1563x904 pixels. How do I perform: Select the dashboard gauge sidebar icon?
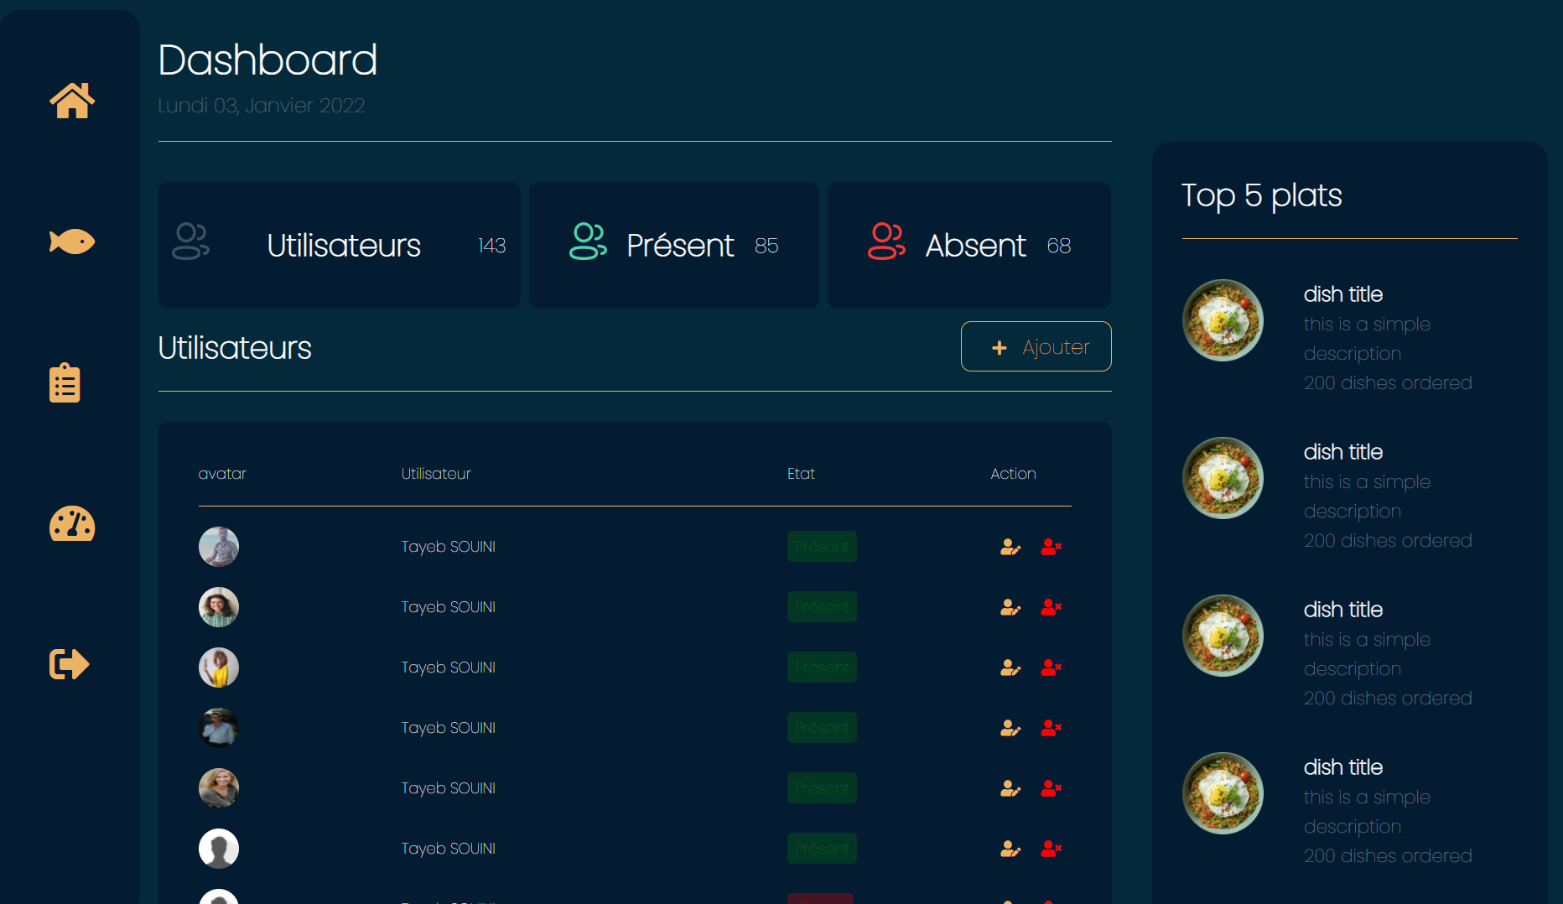pyautogui.click(x=72, y=524)
